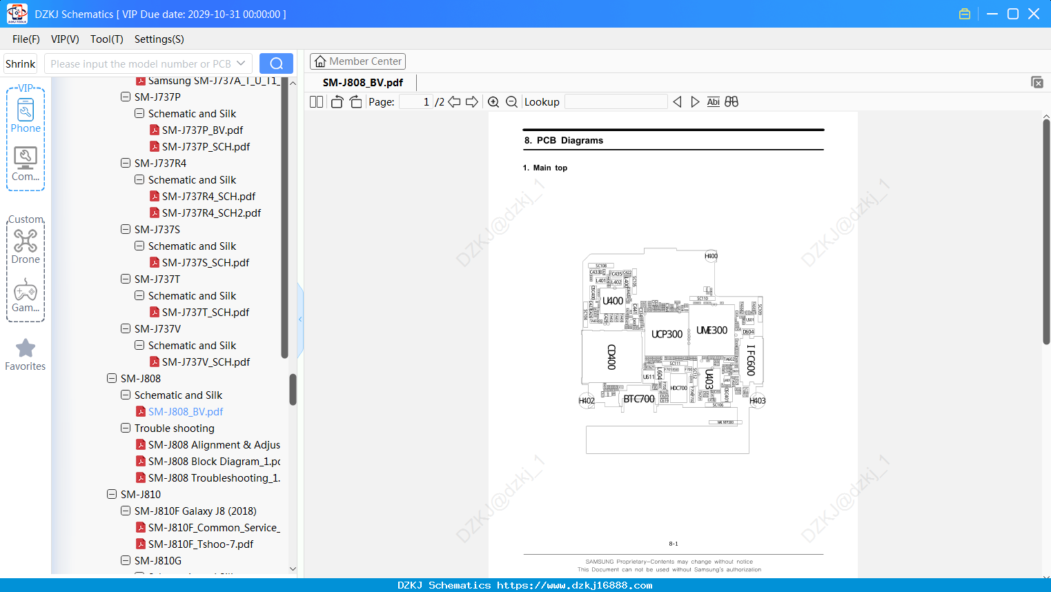Click the DZKJ app logo
Viewport: 1051px width, 592px height.
[17, 14]
